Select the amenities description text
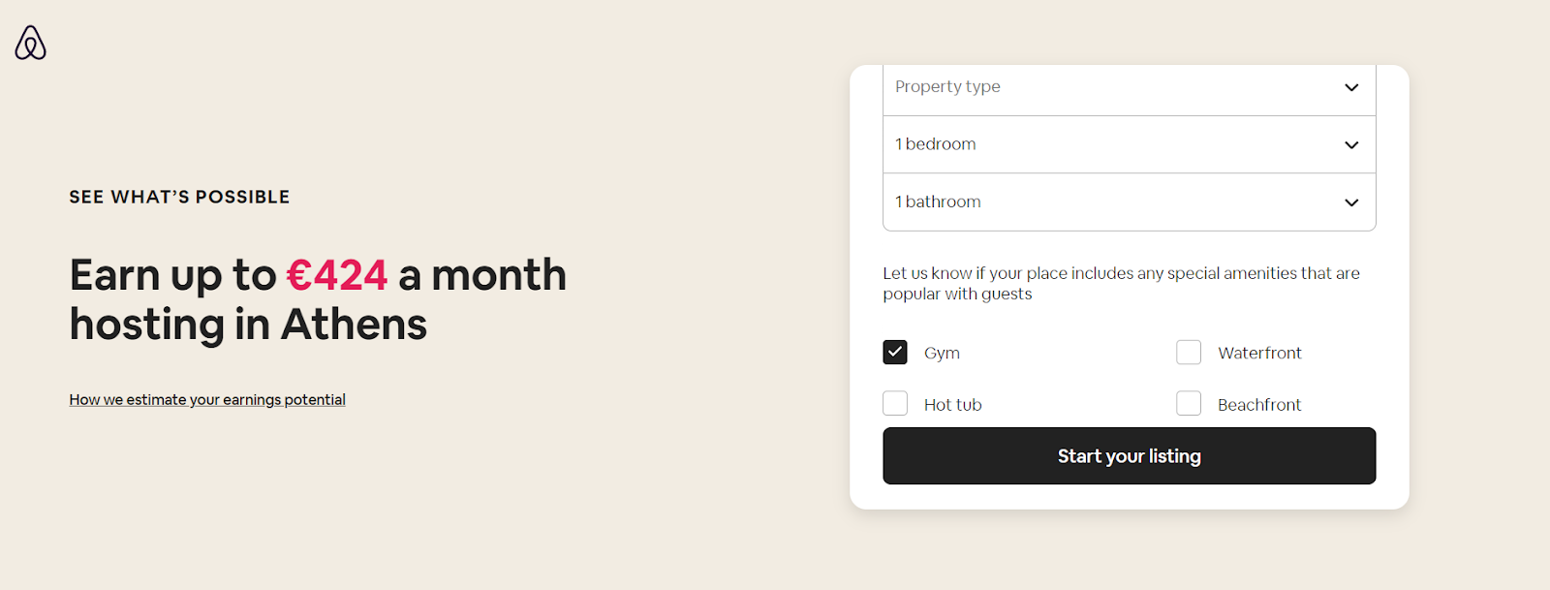This screenshot has width=1550, height=590. tap(1121, 283)
